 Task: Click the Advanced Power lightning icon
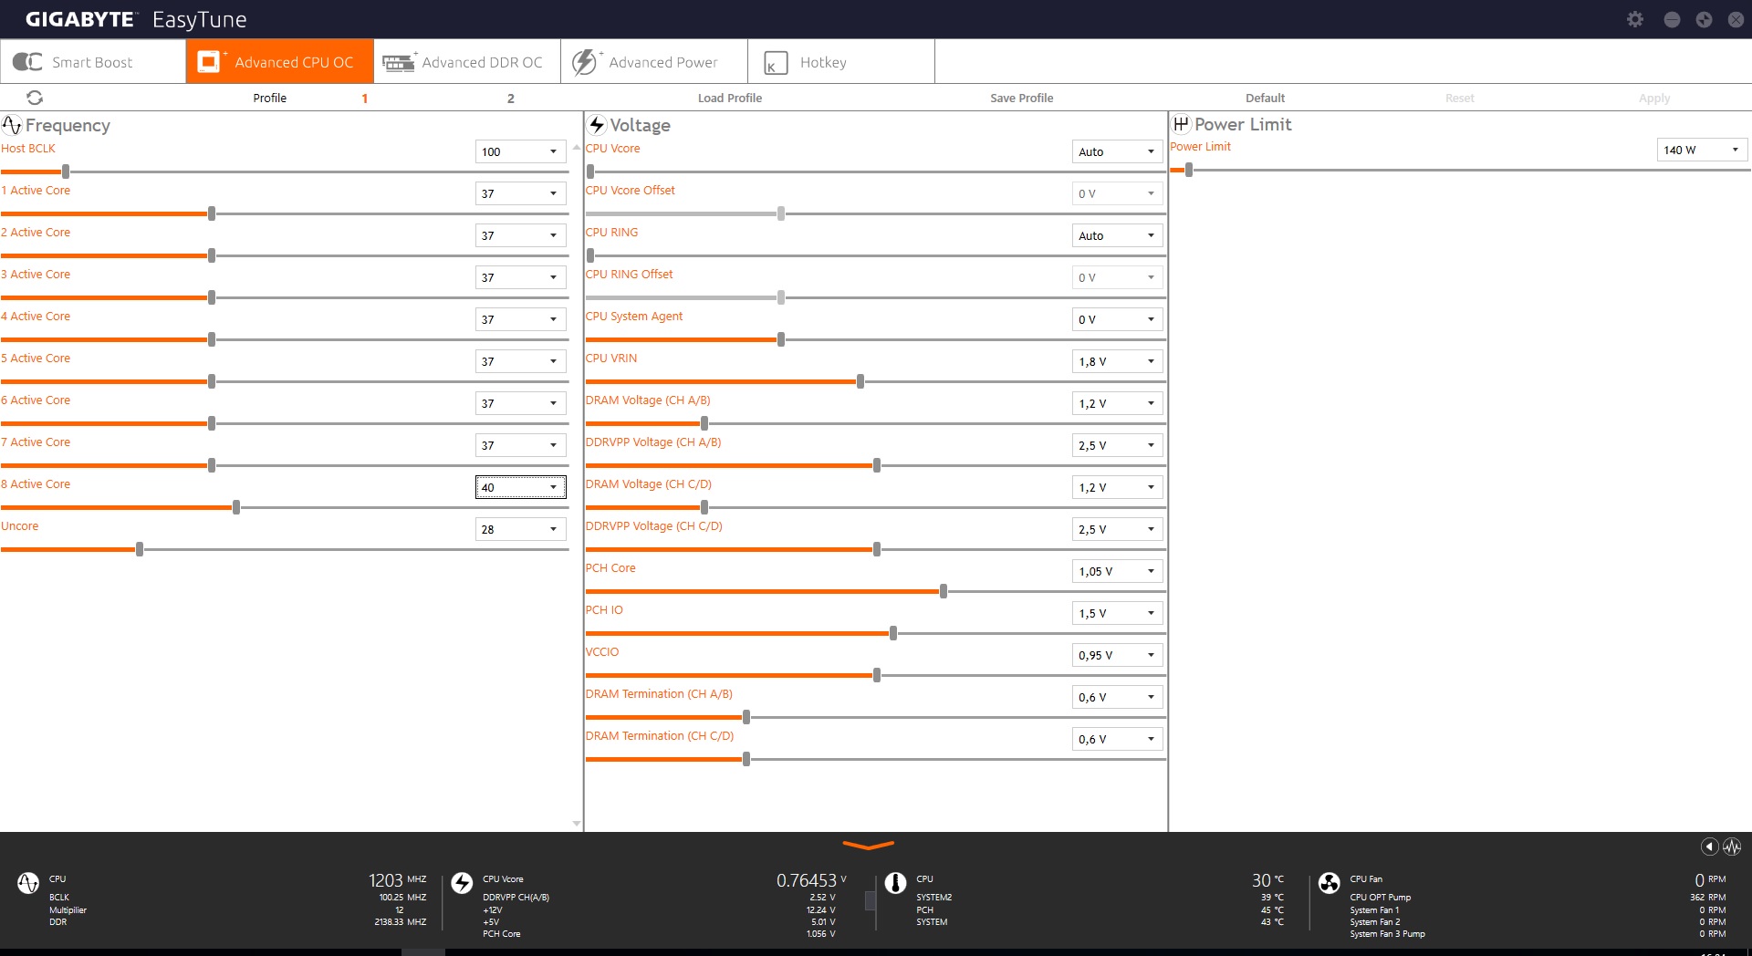[x=584, y=62]
